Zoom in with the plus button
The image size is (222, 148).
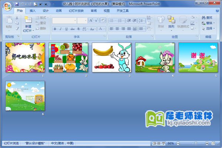pyautogui.click(x=207, y=143)
